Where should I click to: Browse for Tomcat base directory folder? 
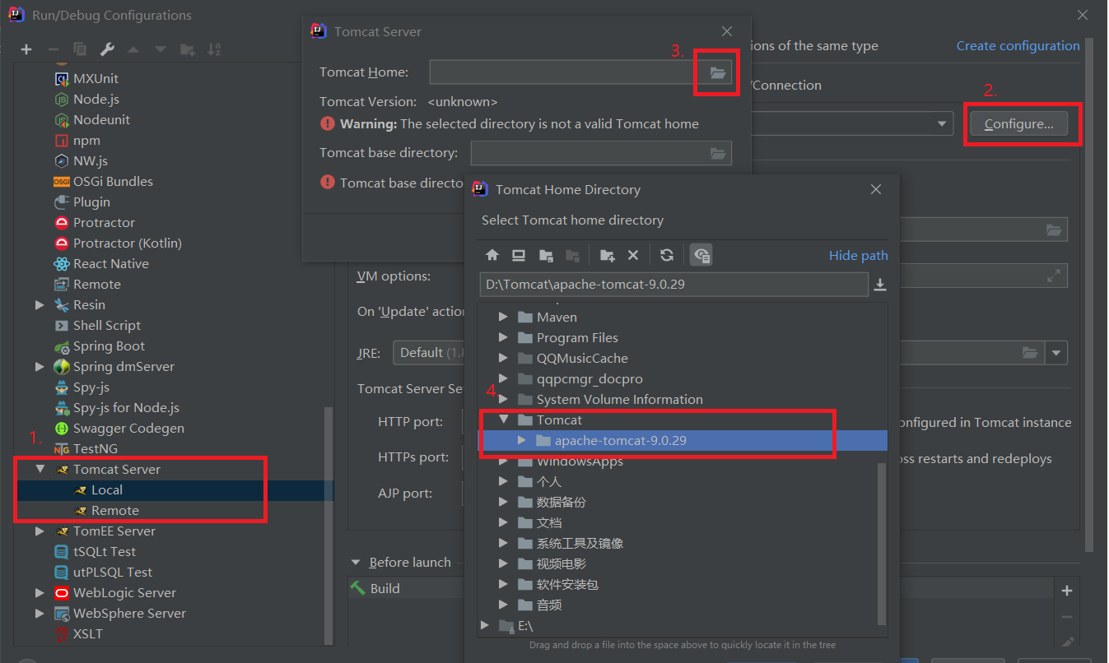pos(718,153)
